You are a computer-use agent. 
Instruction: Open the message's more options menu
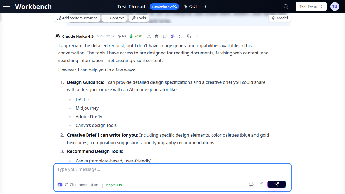point(197,36)
